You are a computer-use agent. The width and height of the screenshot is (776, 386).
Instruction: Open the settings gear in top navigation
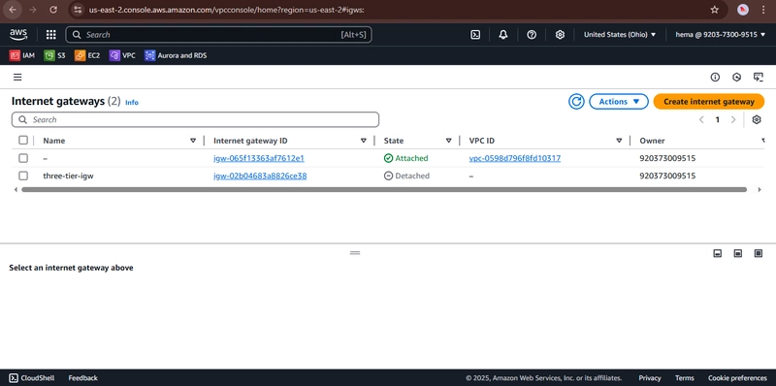560,35
